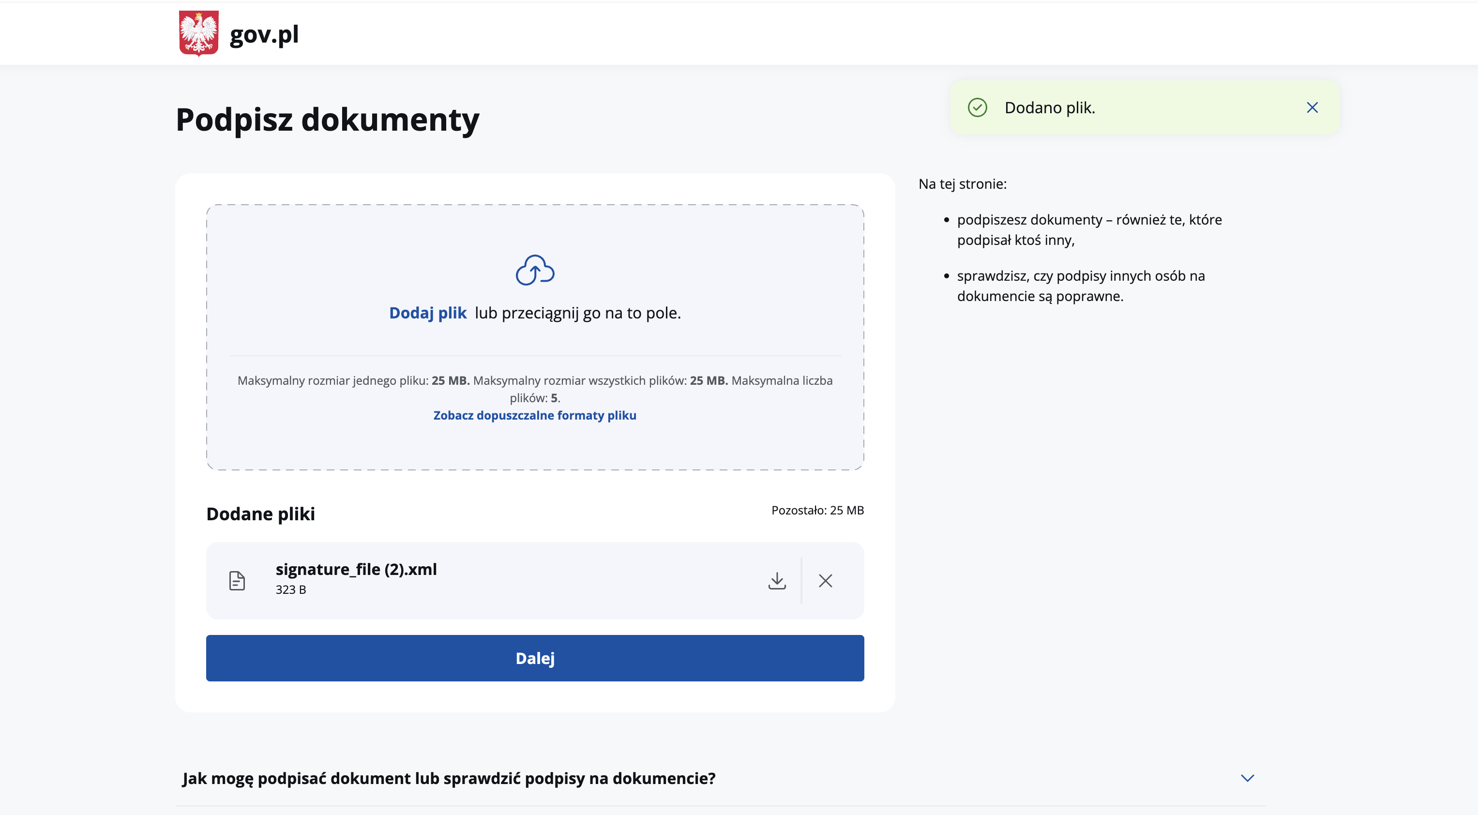Click the 'Dodaj plik' link

pos(427,313)
